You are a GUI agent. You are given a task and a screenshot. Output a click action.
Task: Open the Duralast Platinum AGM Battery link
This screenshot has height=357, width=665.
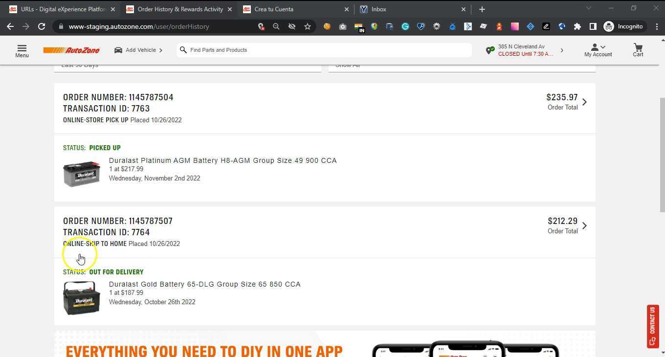[x=223, y=160]
